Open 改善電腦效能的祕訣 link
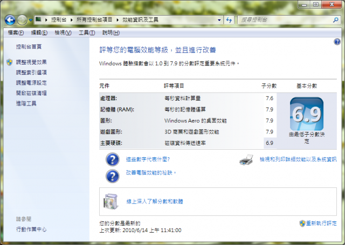The width and height of the screenshot is (345, 245). [150, 173]
